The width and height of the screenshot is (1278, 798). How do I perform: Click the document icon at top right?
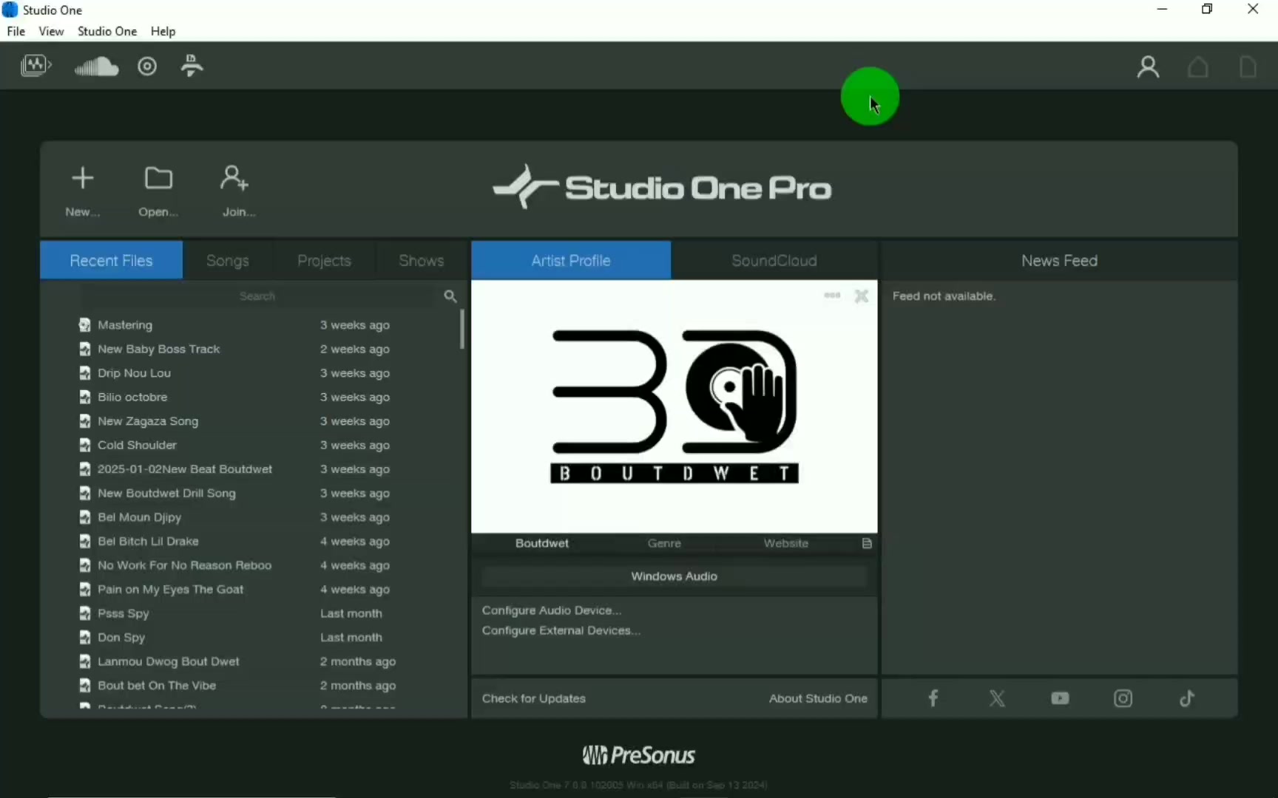1248,67
